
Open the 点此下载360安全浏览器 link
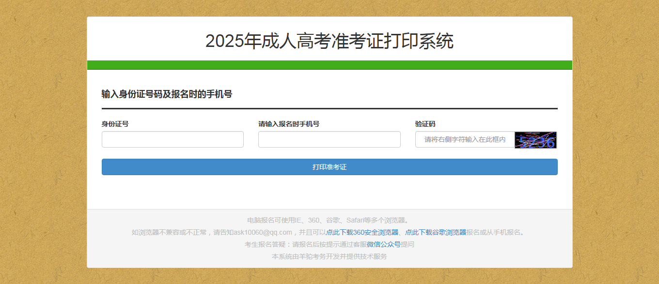tap(362, 232)
